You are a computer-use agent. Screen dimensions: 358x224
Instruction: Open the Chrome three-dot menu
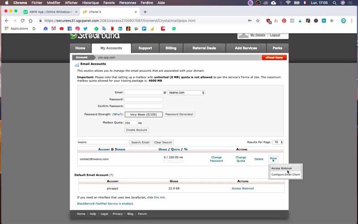point(352,21)
